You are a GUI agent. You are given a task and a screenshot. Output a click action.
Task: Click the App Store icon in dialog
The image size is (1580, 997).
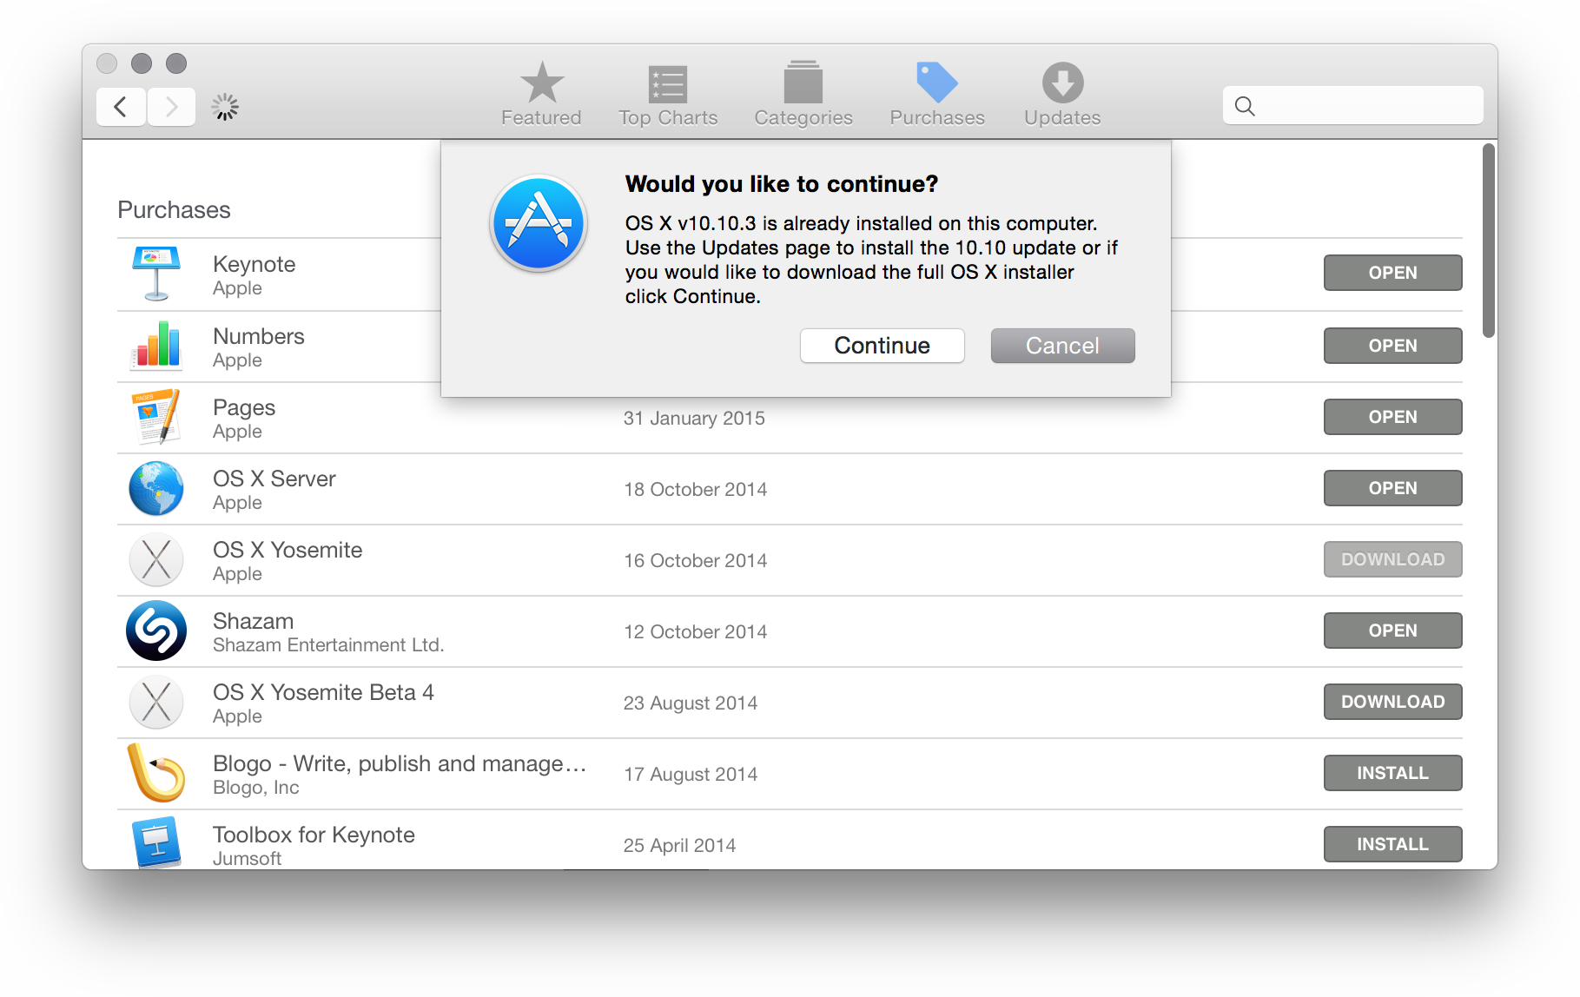click(539, 223)
